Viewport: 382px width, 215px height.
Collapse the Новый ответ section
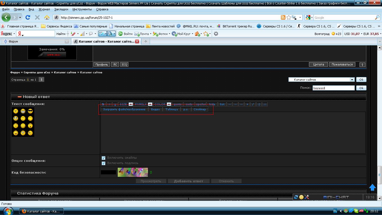pos(20,97)
